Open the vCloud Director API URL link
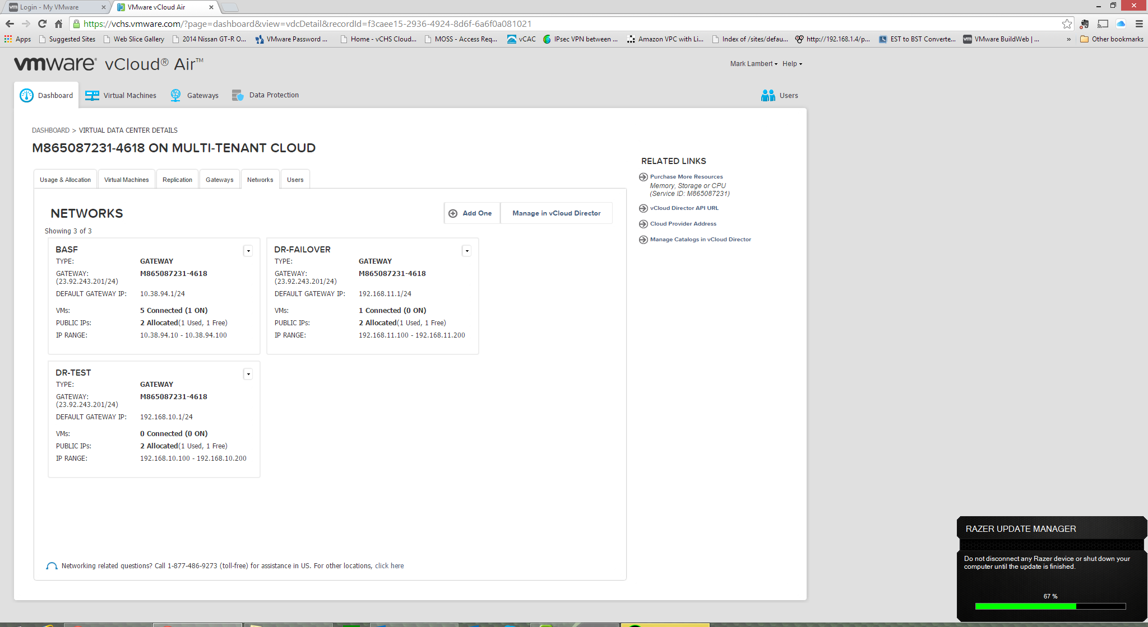Viewport: 1148px width, 627px height. click(x=684, y=208)
